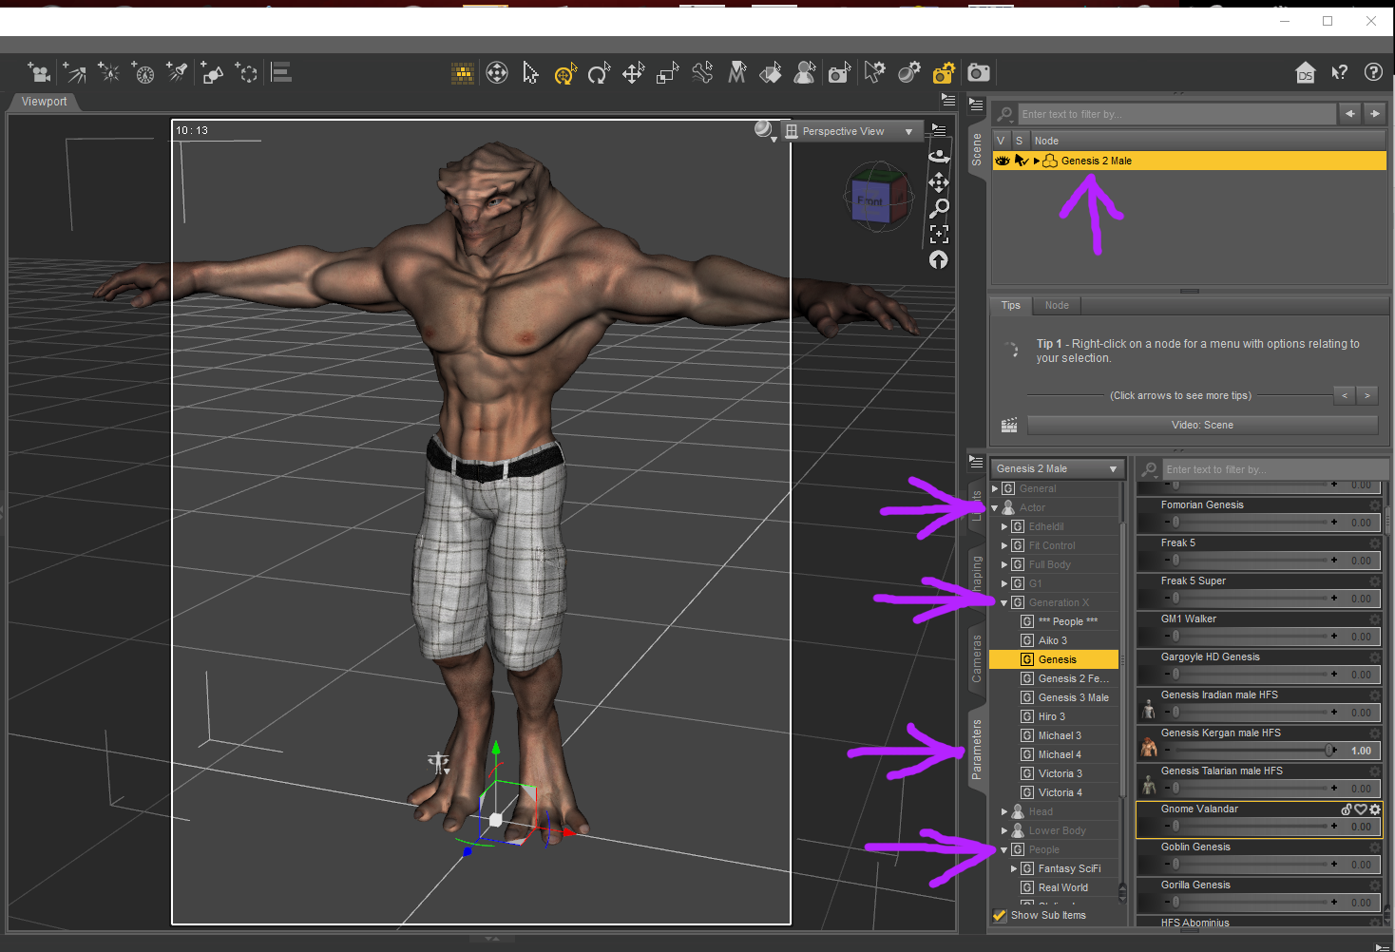Select the Viewport tab
1395x952 pixels.
click(x=45, y=102)
